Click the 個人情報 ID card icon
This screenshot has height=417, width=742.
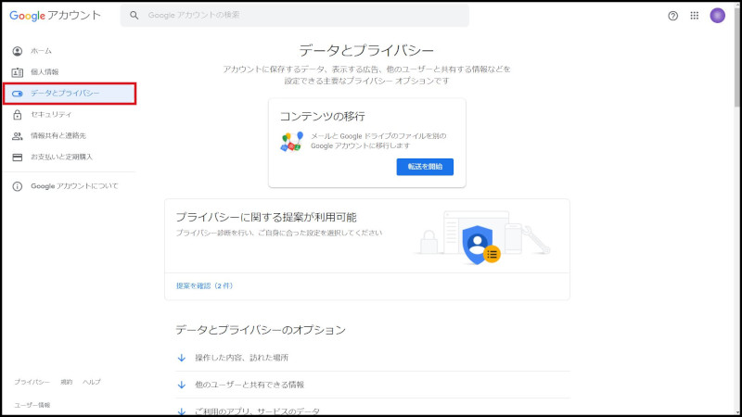coord(18,72)
